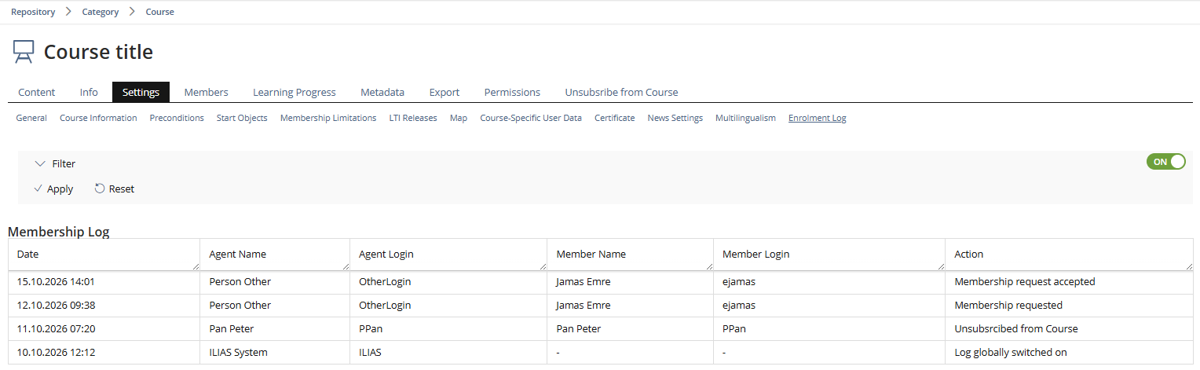Image resolution: width=1200 pixels, height=370 pixels.
Task: Click resize grip of Member Login column
Action: tap(941, 266)
